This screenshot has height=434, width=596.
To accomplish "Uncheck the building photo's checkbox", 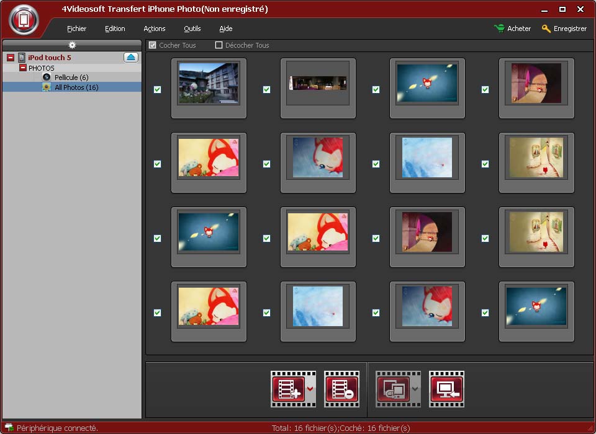I will 157,89.
